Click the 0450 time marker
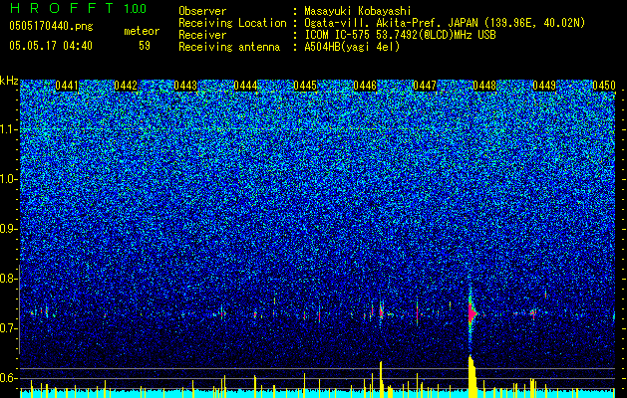627x398 pixels. click(x=604, y=86)
